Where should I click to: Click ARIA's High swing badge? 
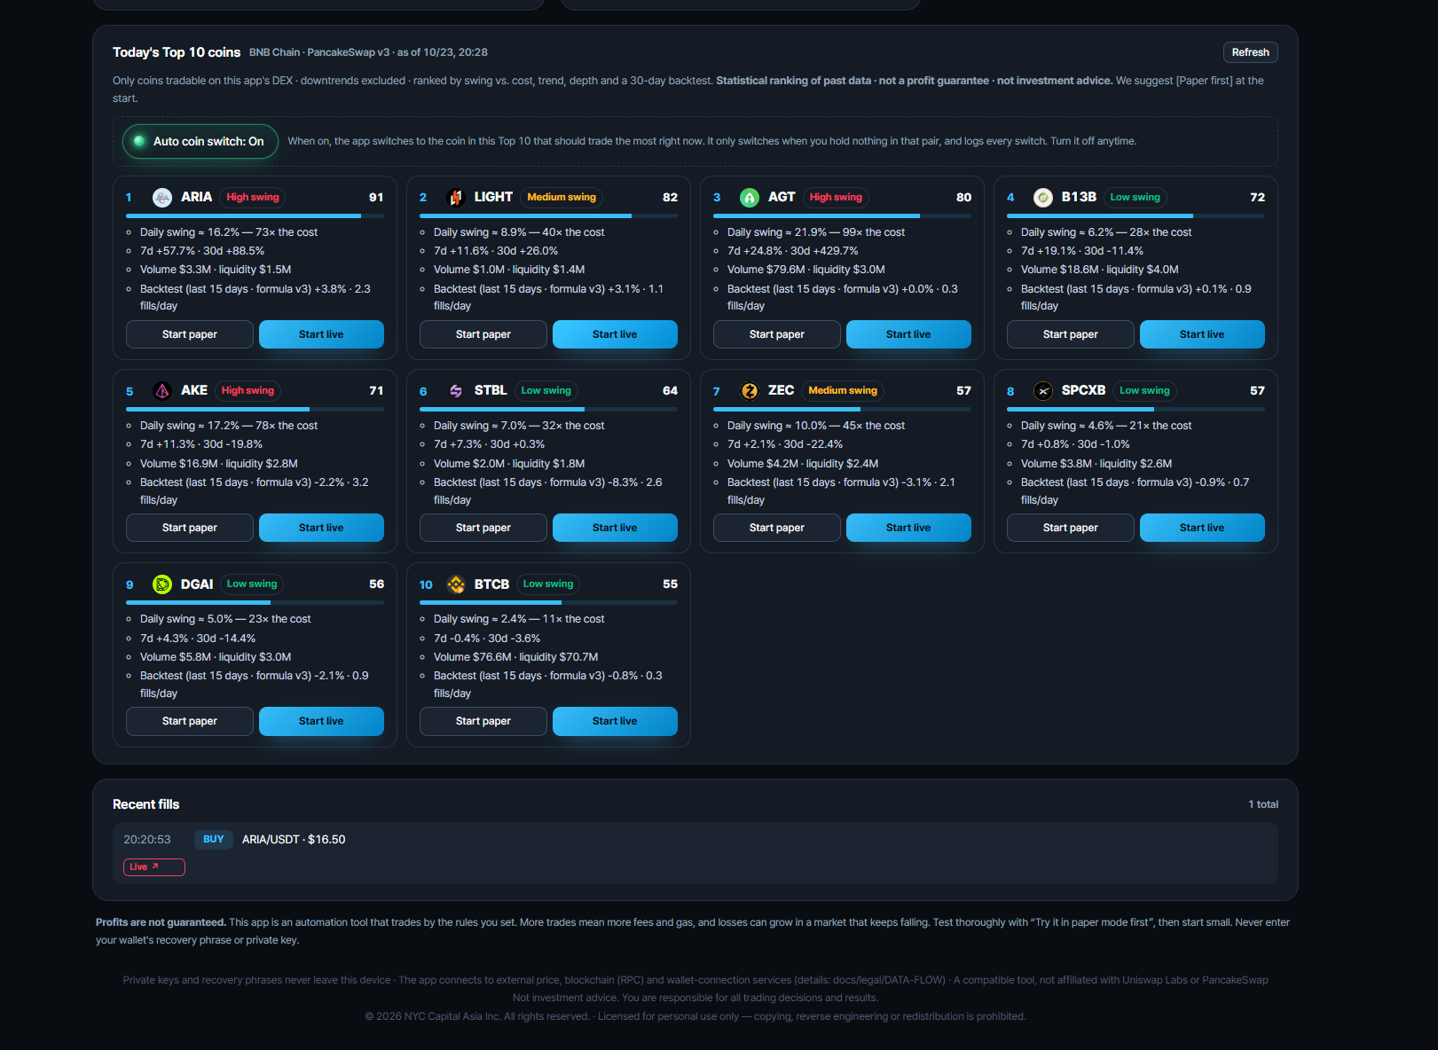[253, 197]
